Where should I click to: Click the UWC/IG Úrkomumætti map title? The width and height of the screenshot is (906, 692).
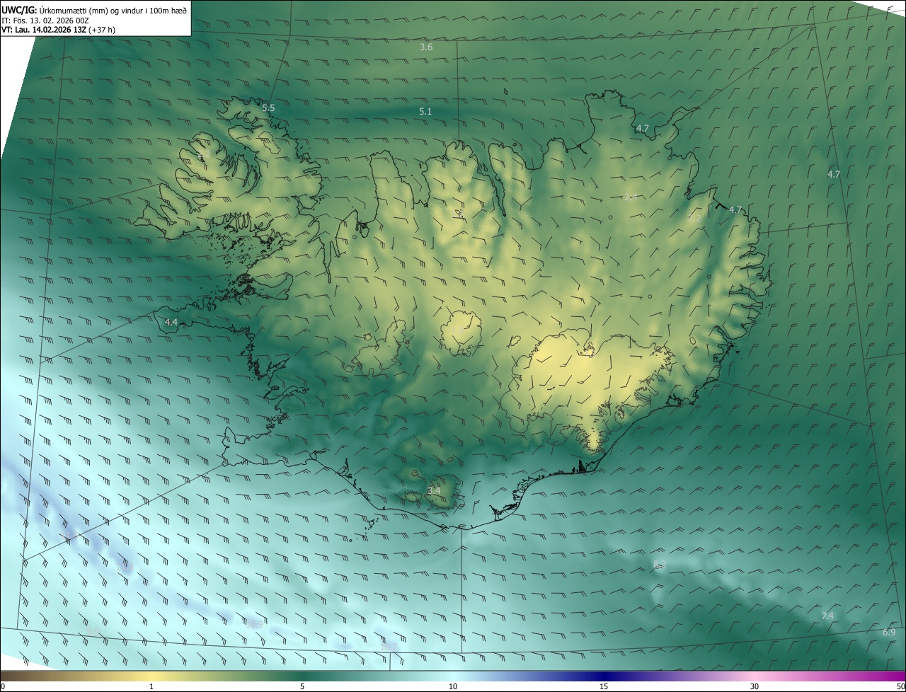click(94, 10)
